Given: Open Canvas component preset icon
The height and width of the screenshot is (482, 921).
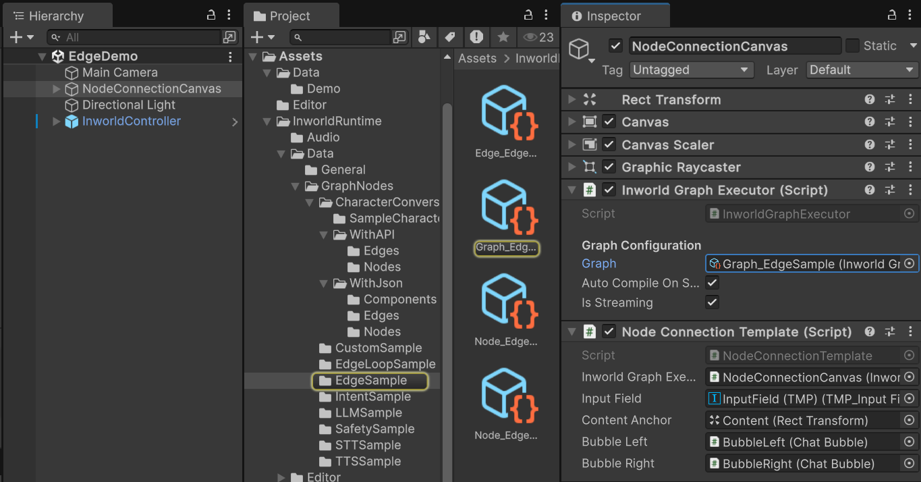Looking at the screenshot, I should [x=890, y=122].
